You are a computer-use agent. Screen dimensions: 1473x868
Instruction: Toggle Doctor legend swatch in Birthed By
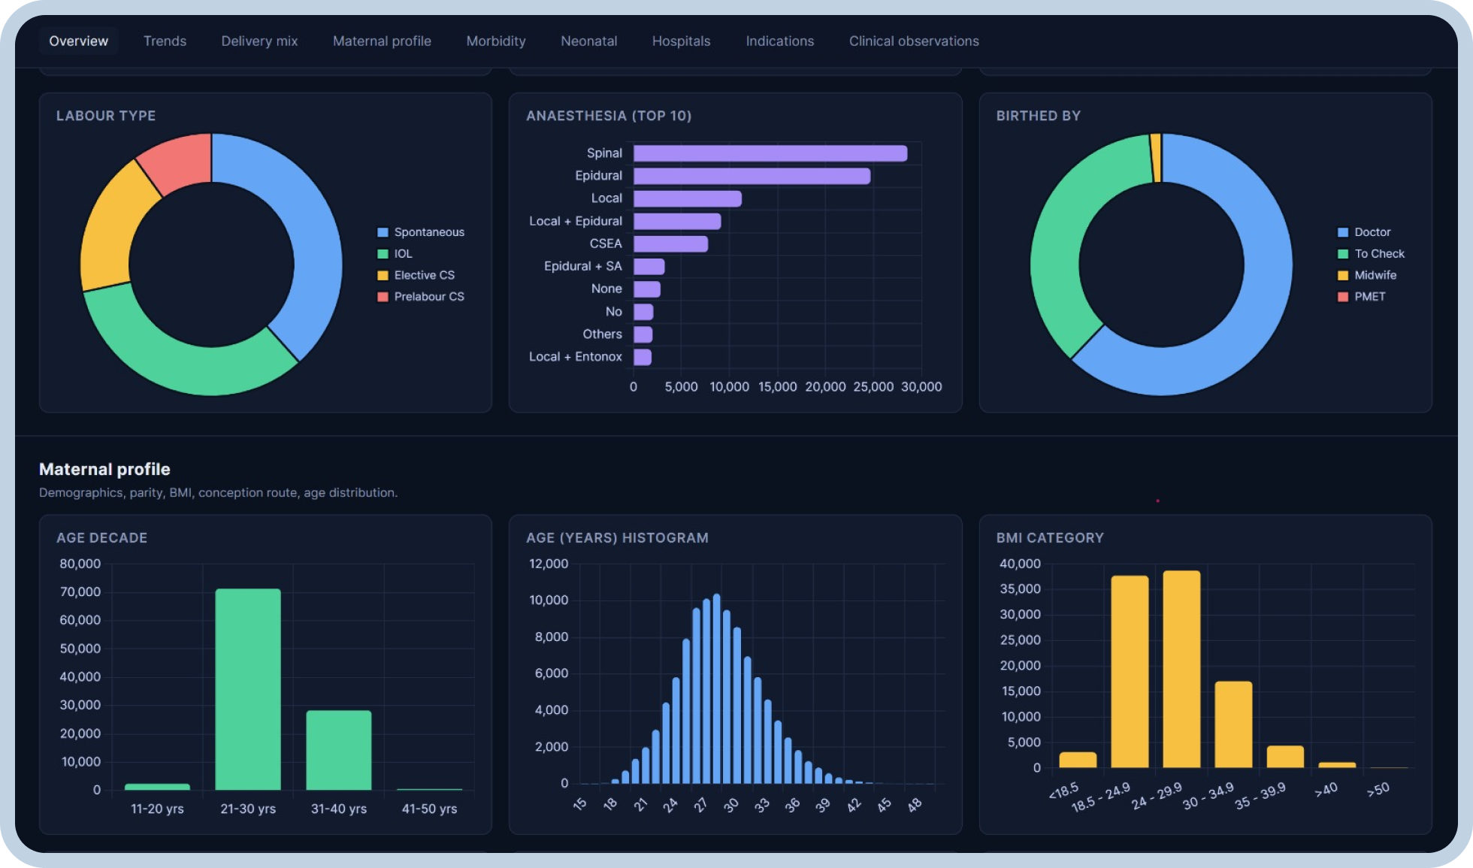pyautogui.click(x=1343, y=232)
